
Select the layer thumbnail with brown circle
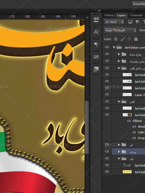coord(127,115)
